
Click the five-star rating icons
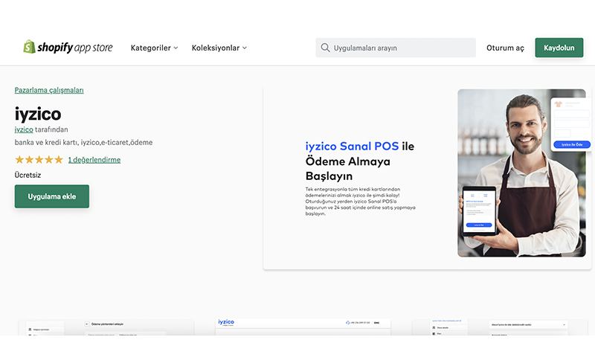[x=39, y=160]
